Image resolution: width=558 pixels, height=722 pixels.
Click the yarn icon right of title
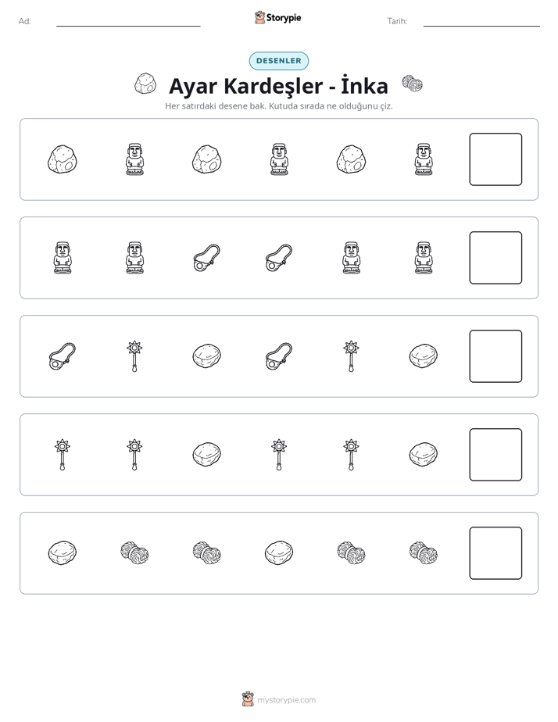click(412, 84)
